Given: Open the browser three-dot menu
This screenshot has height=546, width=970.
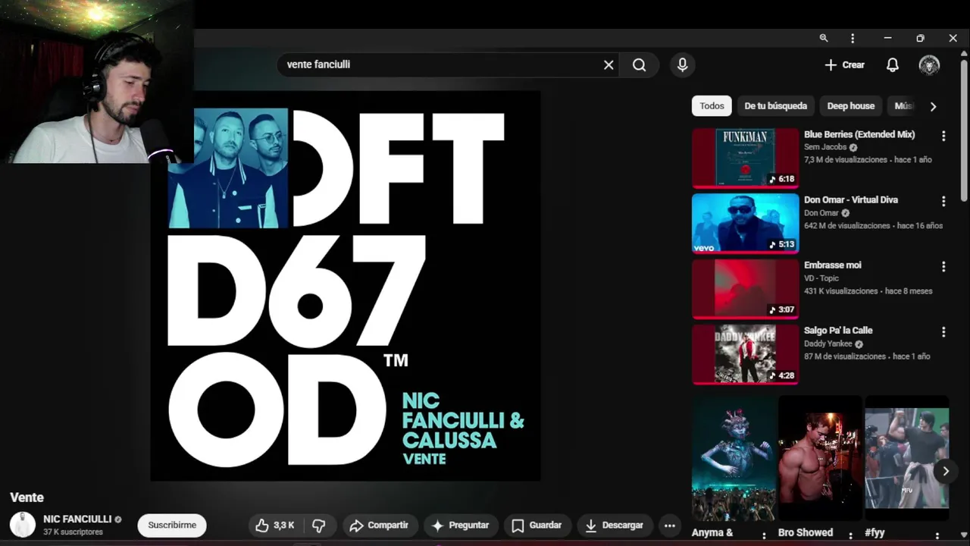Looking at the screenshot, I should (x=853, y=38).
